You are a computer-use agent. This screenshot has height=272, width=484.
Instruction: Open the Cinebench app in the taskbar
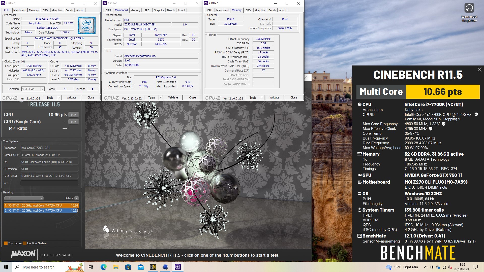point(165,267)
